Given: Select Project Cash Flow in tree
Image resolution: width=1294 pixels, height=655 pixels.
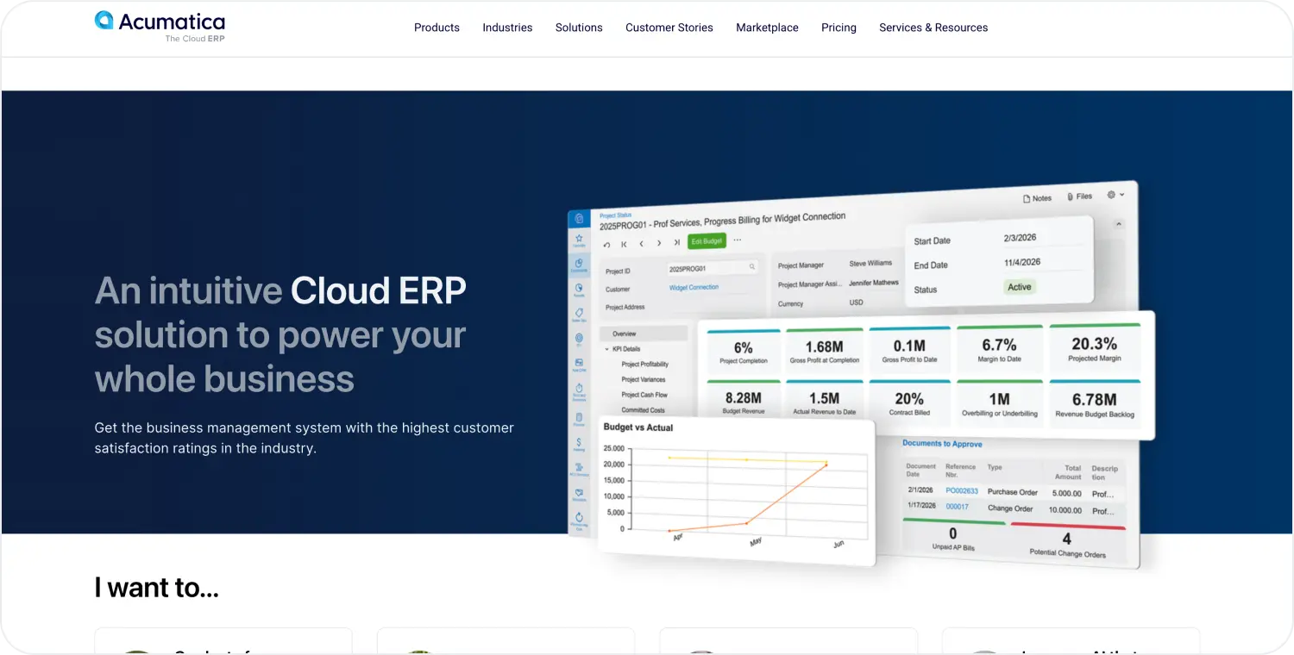Looking at the screenshot, I should 644,395.
